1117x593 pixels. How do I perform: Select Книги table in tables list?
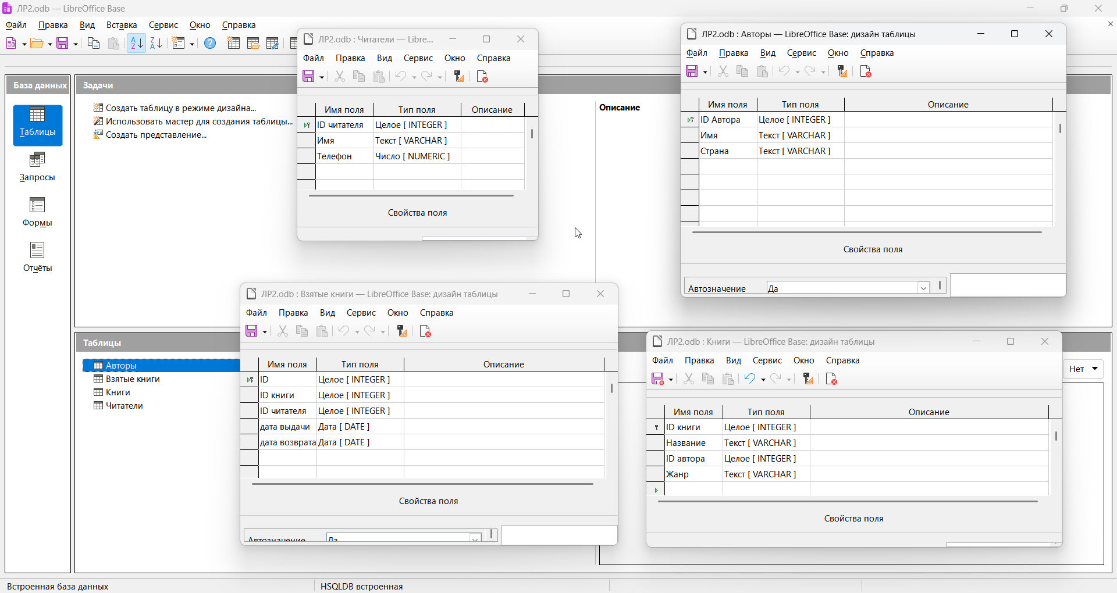pyautogui.click(x=112, y=392)
